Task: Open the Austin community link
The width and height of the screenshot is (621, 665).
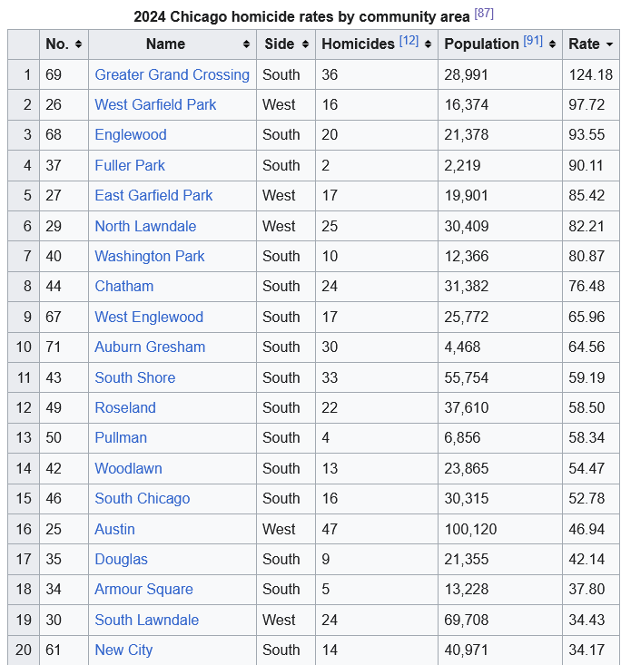Action: [114, 529]
